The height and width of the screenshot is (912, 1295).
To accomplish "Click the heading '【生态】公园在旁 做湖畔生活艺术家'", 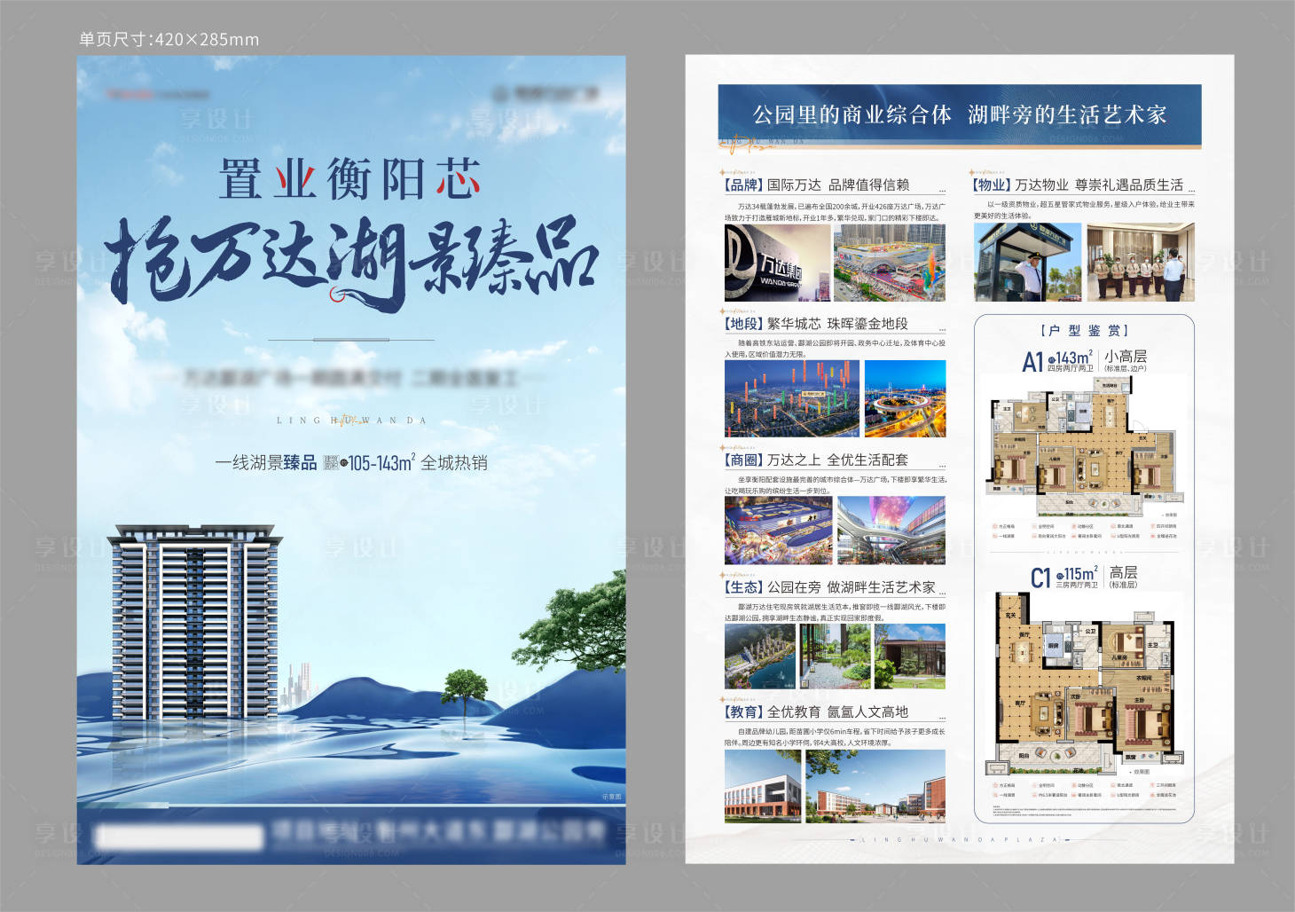I will [829, 587].
